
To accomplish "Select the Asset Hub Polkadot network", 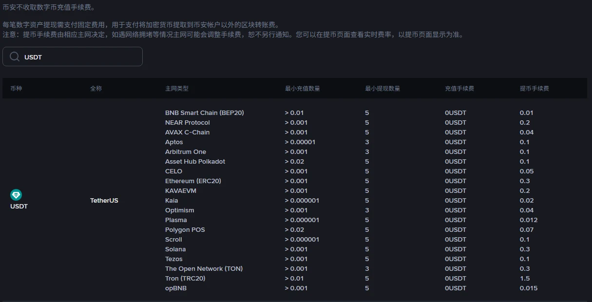I will [195, 162].
